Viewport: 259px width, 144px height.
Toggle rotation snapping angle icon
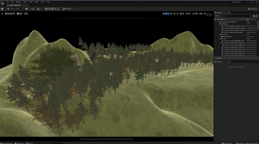coord(186,14)
